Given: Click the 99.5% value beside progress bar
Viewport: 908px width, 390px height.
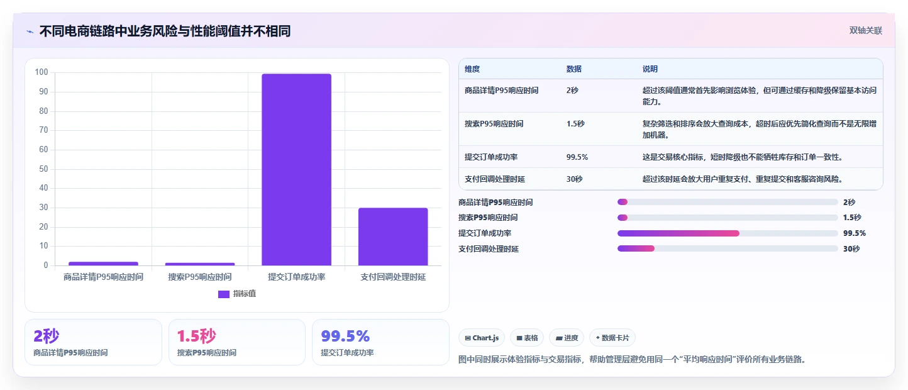Looking at the screenshot, I should click(855, 233).
